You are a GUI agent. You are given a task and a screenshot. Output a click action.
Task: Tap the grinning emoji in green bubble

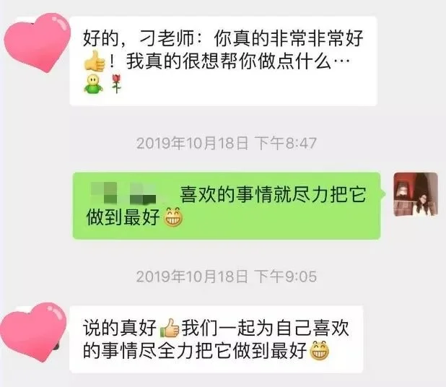[x=173, y=217]
